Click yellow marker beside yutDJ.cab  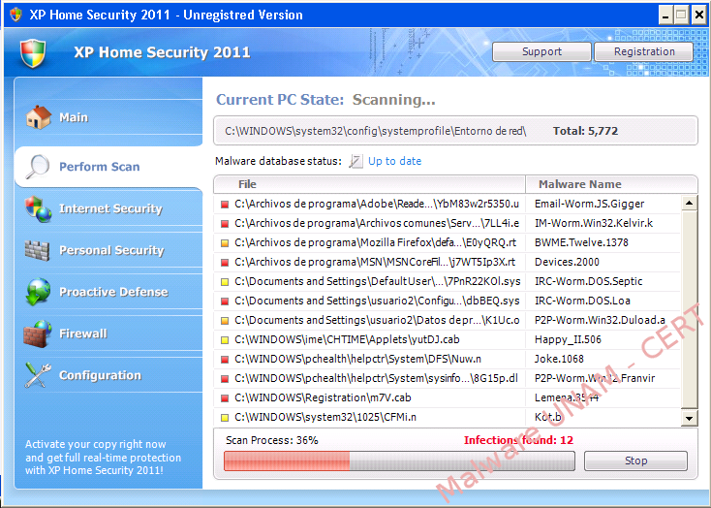coord(225,340)
